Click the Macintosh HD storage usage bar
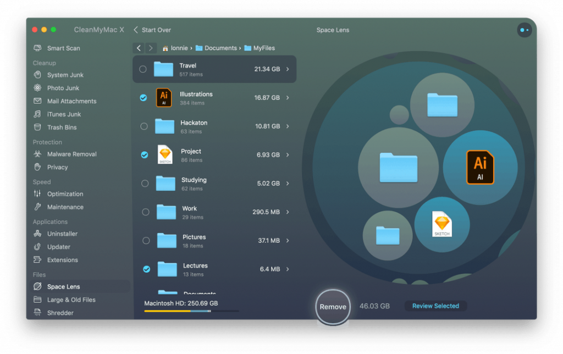The image size is (563, 354). (x=191, y=311)
